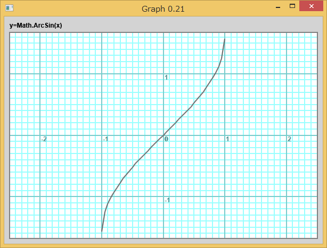Image resolution: width=327 pixels, height=248 pixels.
Task: Close the Graph 0.21 window
Action: coord(312,6)
